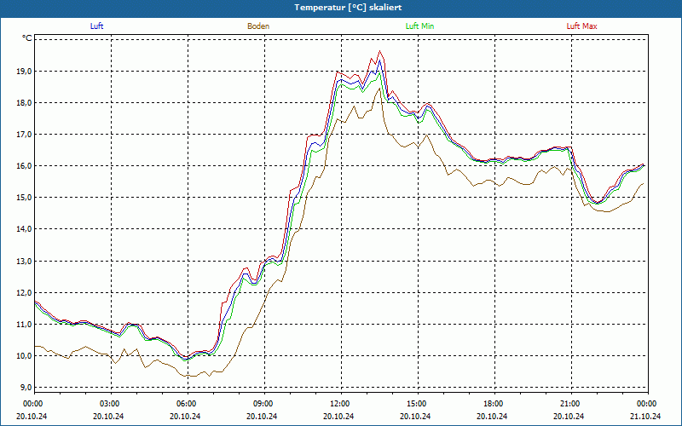Click the '21.10.24' date label

pyautogui.click(x=645, y=416)
